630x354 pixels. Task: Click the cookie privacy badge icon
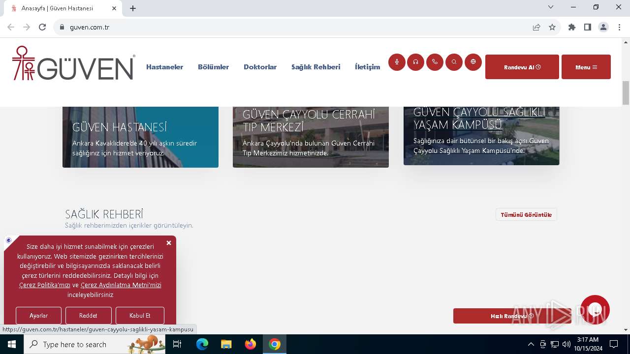[x=8, y=240]
